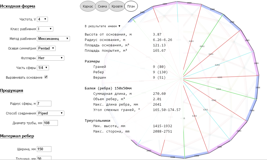This screenshot has width=267, height=160.
Task: Click the Макс. длина ребра value 2641
Action: click(x=157, y=105)
